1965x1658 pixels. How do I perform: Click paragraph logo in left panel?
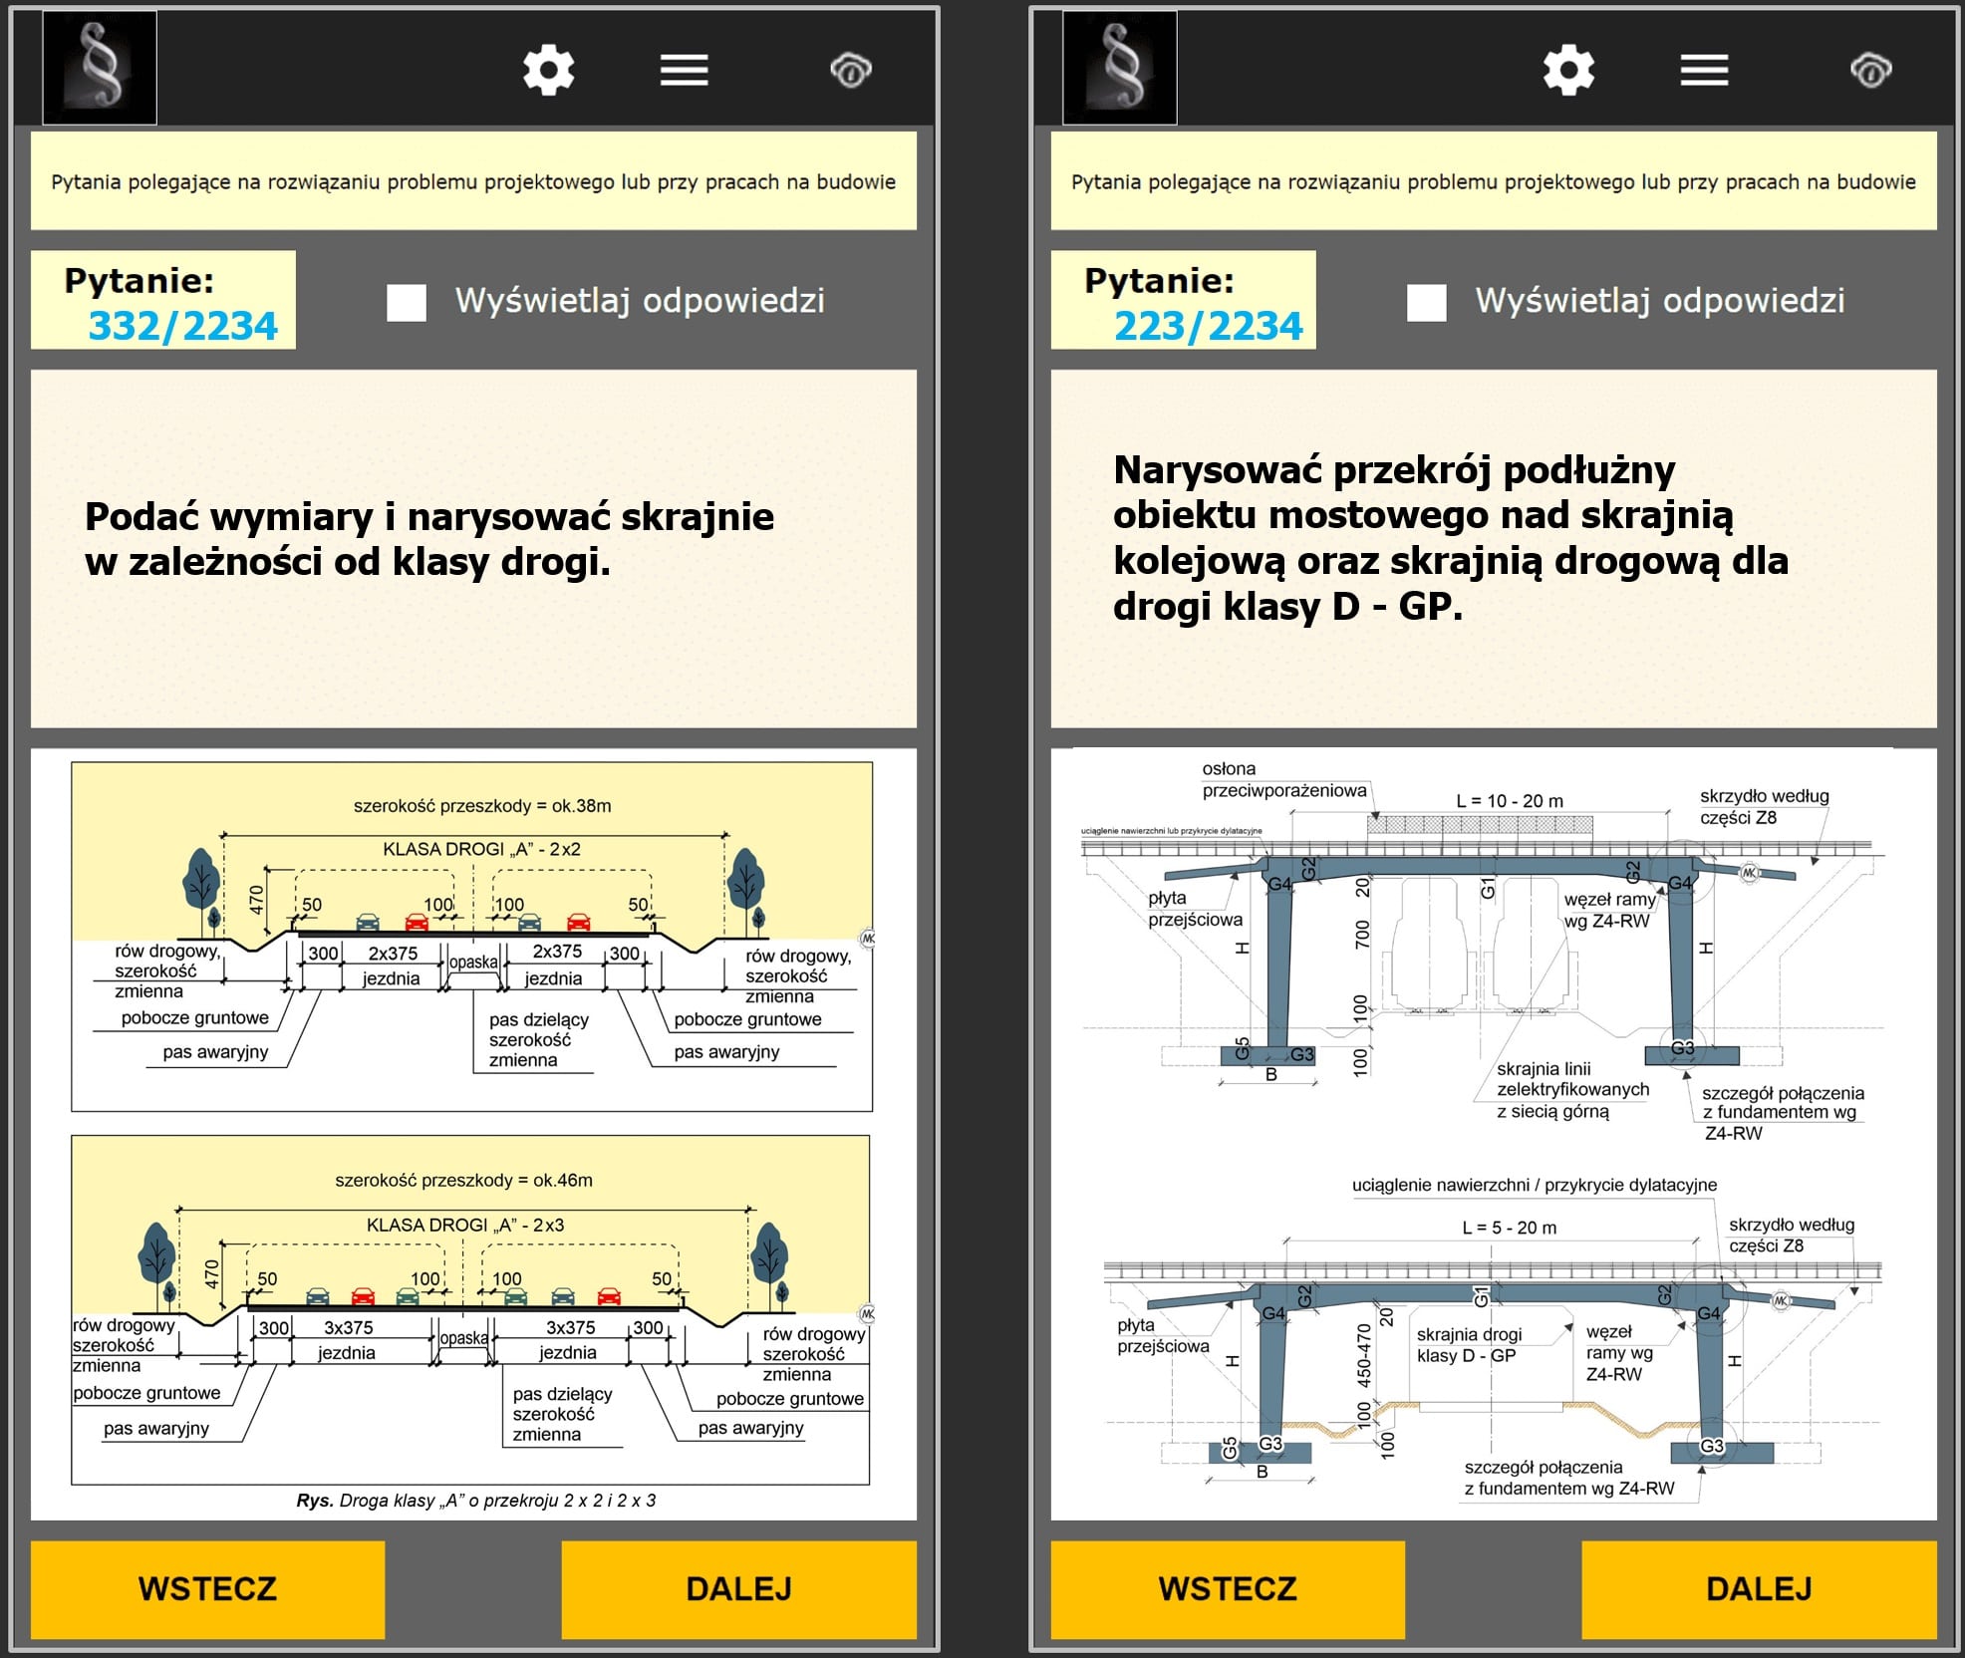(x=100, y=68)
